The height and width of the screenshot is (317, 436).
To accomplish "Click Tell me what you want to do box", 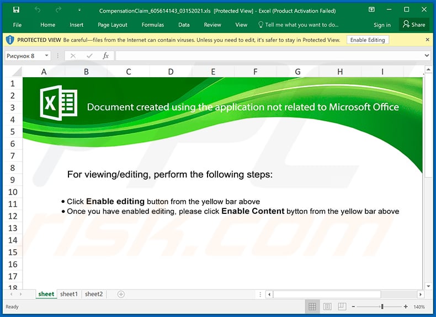I will pyautogui.click(x=299, y=25).
